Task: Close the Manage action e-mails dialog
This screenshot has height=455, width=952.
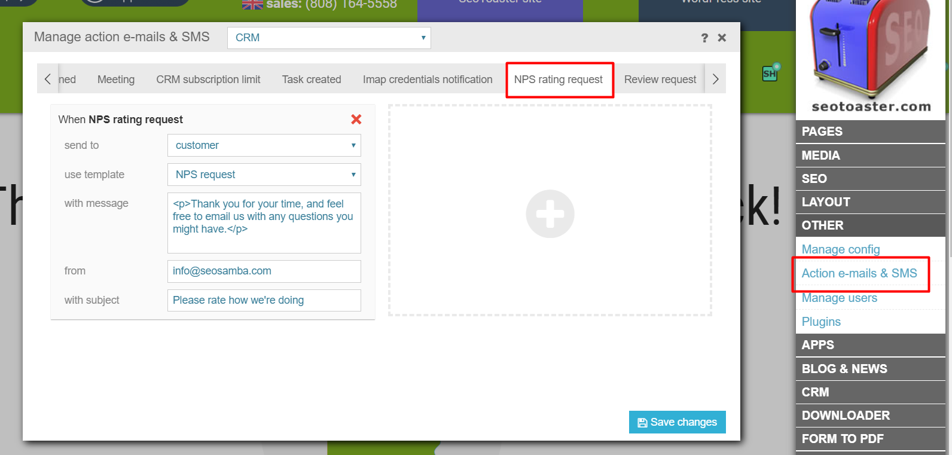Action: (x=722, y=38)
